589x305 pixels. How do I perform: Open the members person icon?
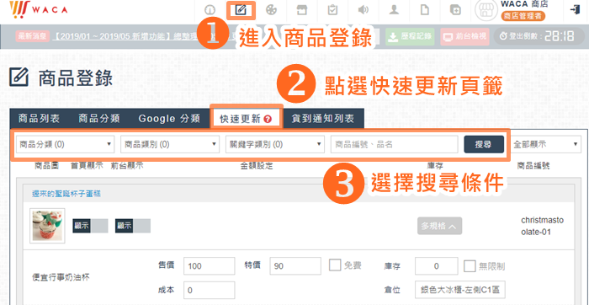click(394, 10)
